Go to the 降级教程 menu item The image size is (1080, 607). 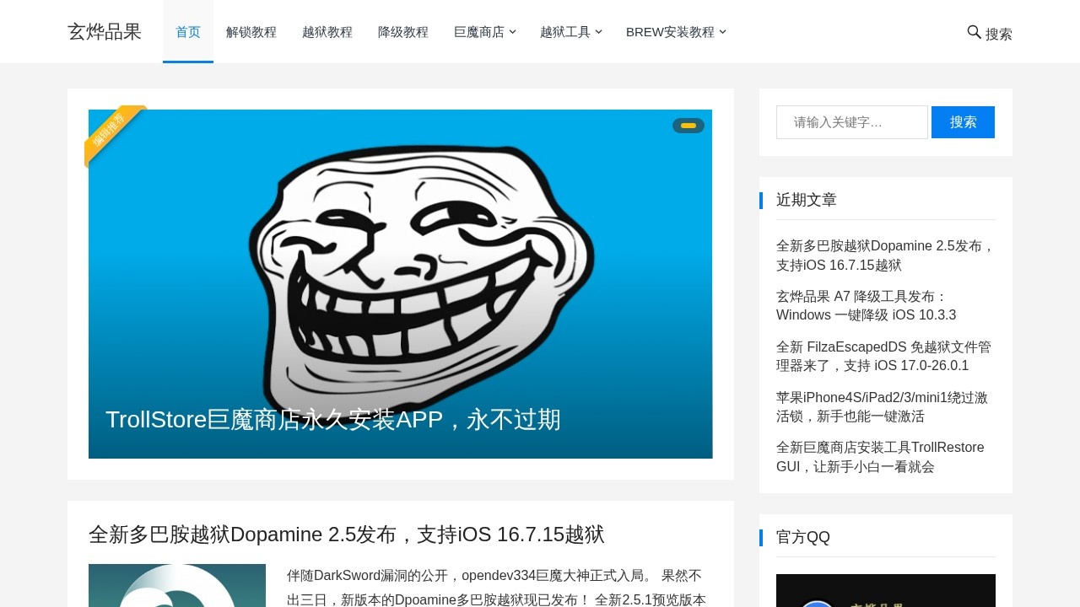[403, 32]
